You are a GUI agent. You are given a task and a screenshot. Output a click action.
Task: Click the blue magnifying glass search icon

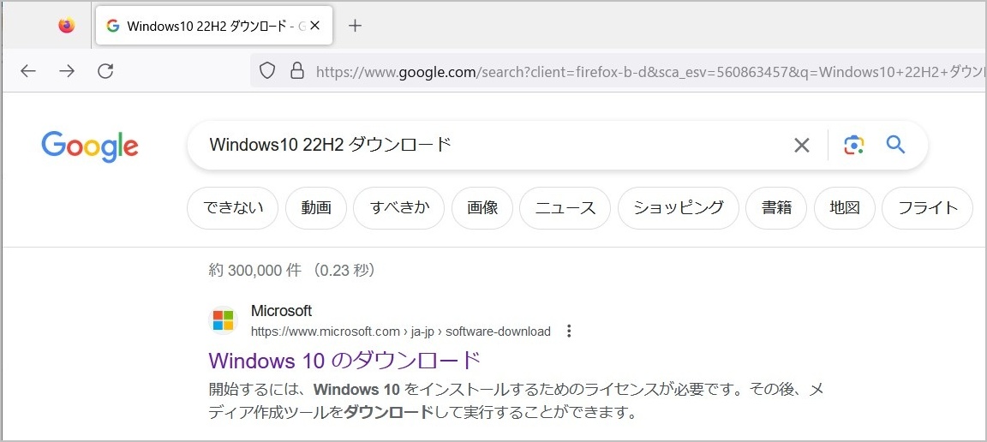(x=895, y=145)
